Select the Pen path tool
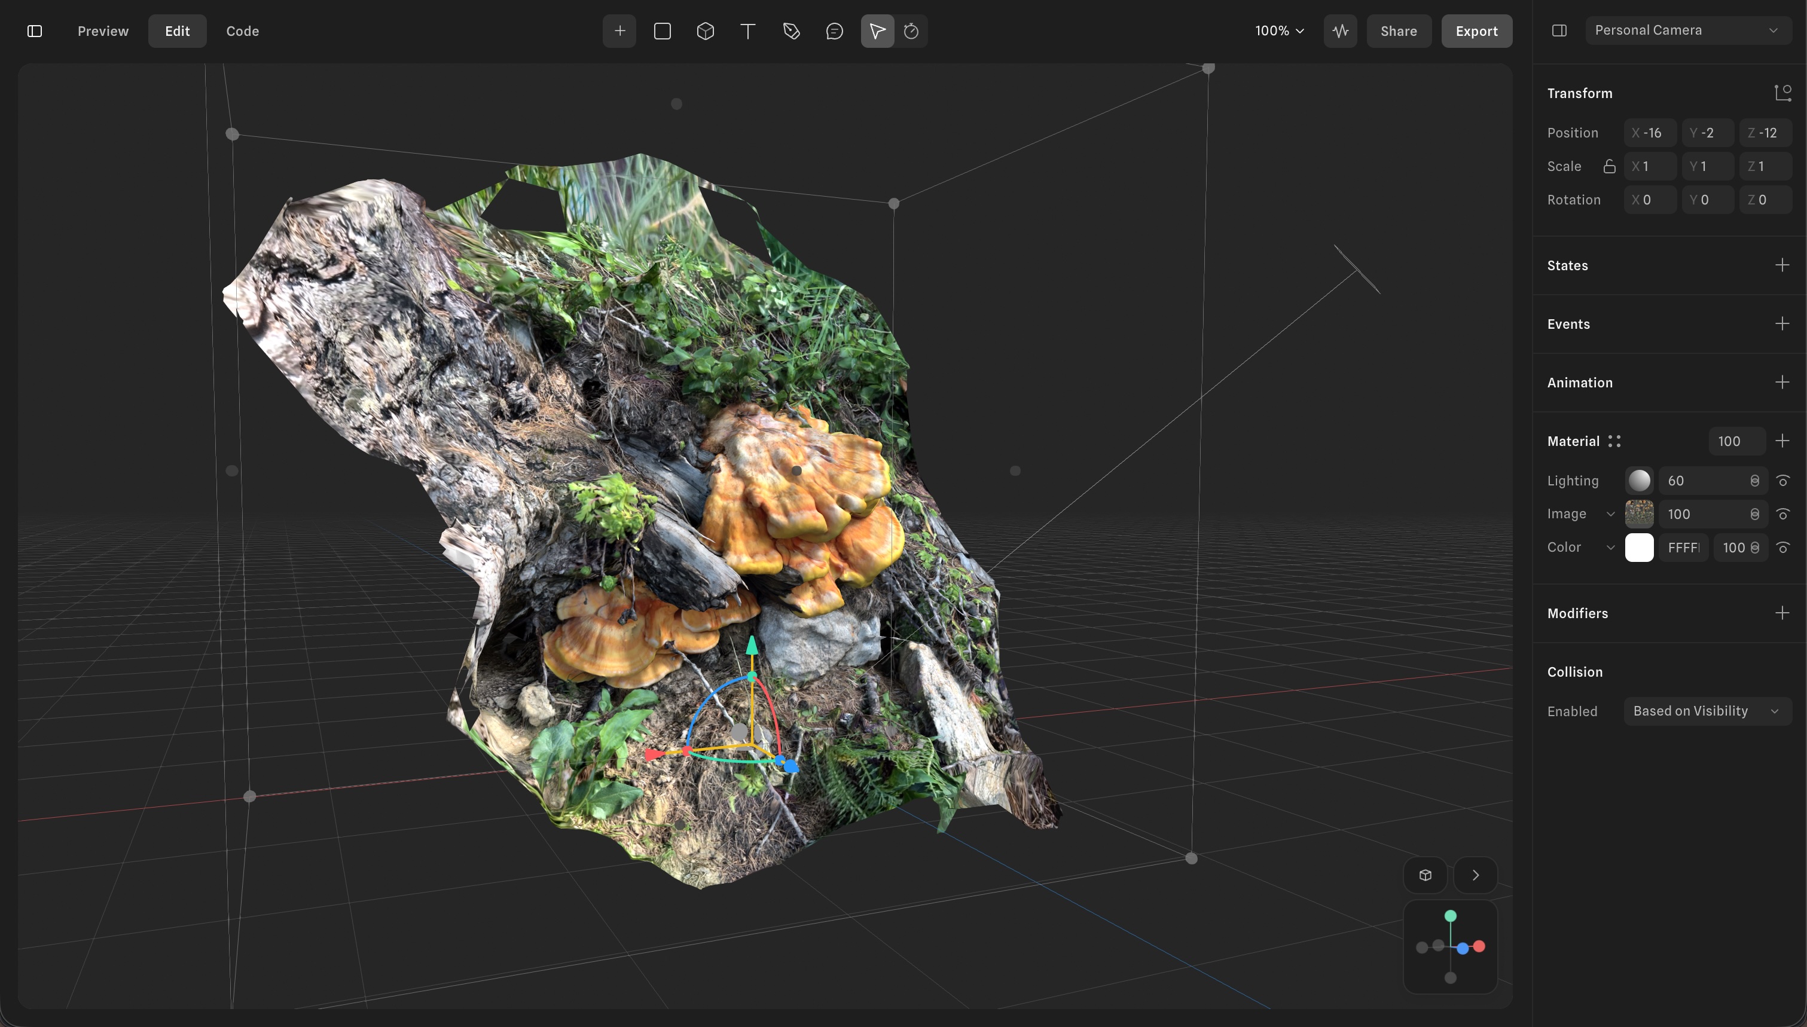Image resolution: width=1807 pixels, height=1027 pixels. (791, 31)
